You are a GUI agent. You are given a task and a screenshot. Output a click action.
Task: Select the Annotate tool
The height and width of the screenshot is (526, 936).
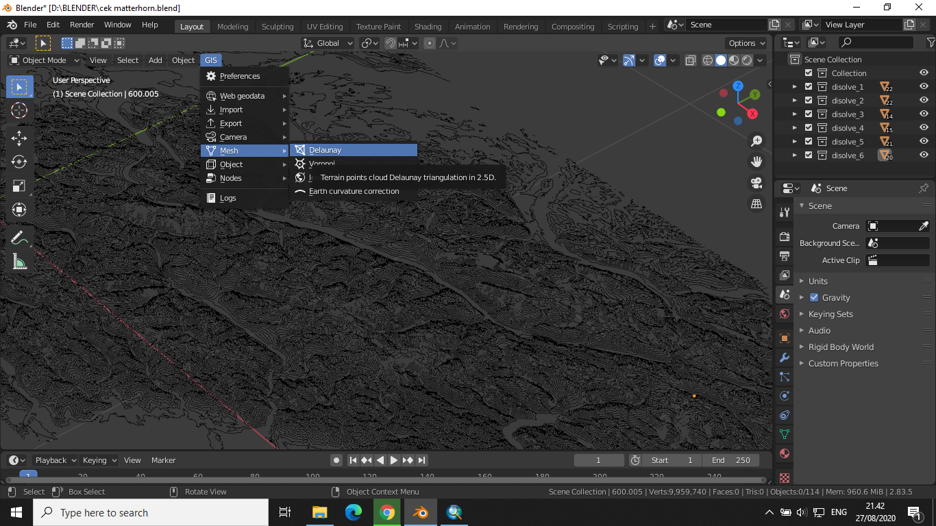pos(19,238)
